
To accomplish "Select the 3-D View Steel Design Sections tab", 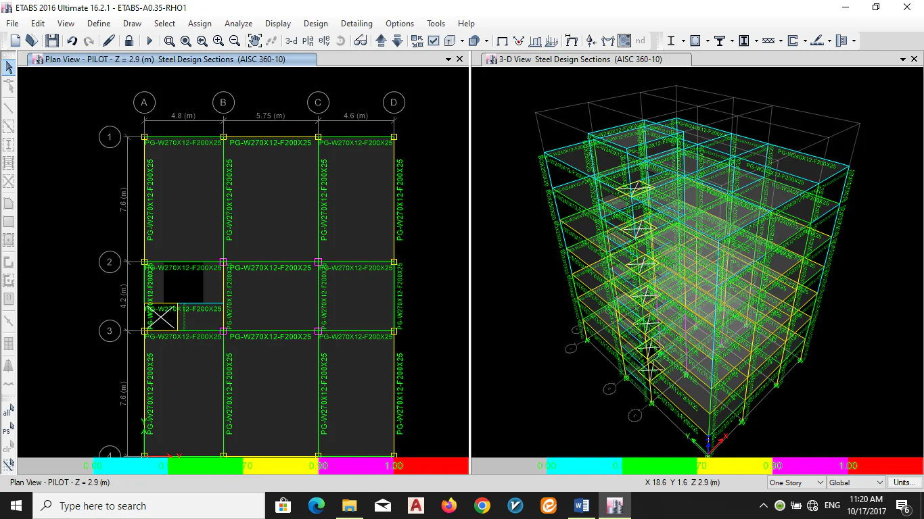I will pos(580,59).
